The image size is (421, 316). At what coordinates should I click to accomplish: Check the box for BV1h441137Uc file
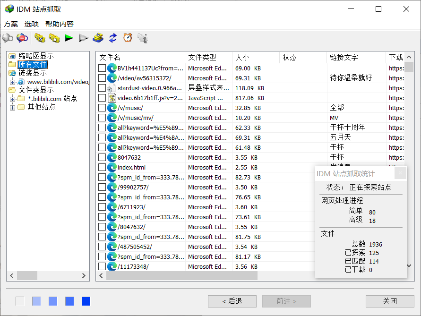point(102,68)
